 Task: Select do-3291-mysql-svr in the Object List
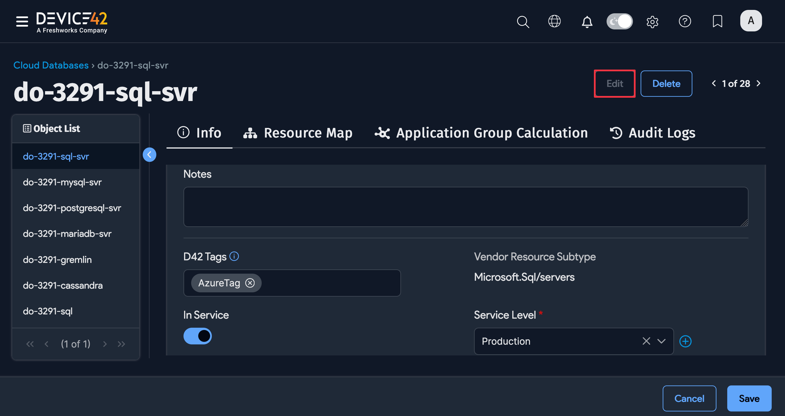tap(62, 182)
